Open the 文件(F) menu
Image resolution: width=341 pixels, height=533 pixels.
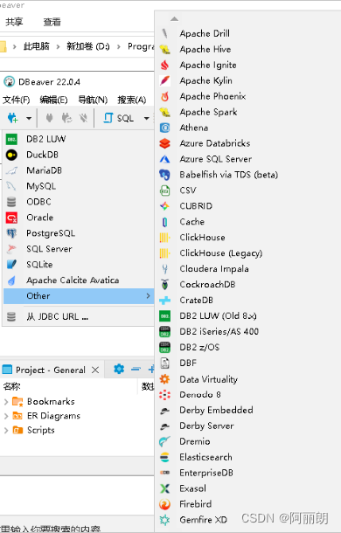[x=17, y=100]
